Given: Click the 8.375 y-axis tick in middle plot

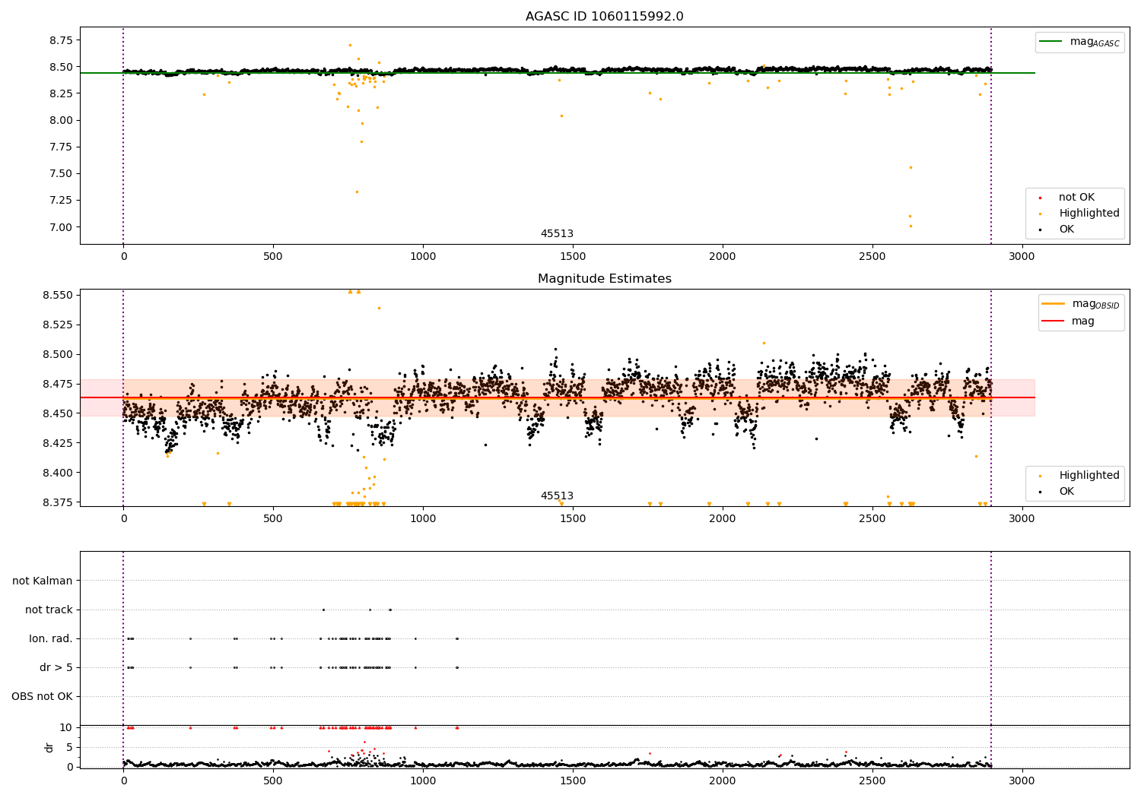Looking at the screenshot, I should pos(56,502).
